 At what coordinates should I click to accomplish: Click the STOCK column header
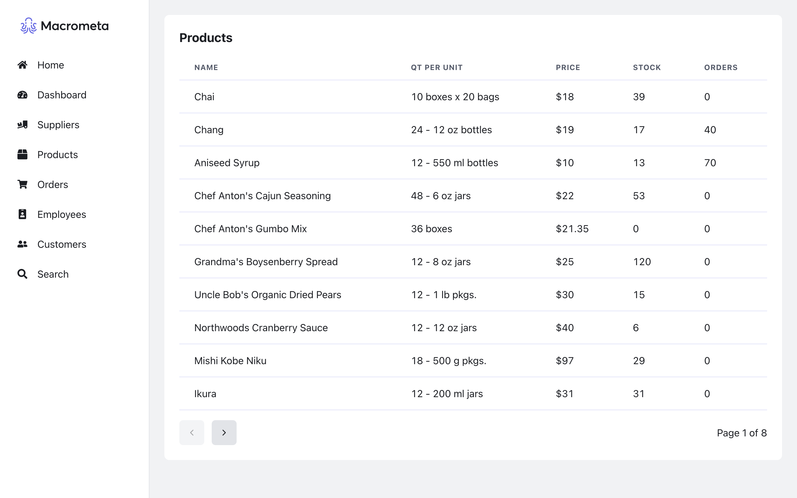click(647, 68)
